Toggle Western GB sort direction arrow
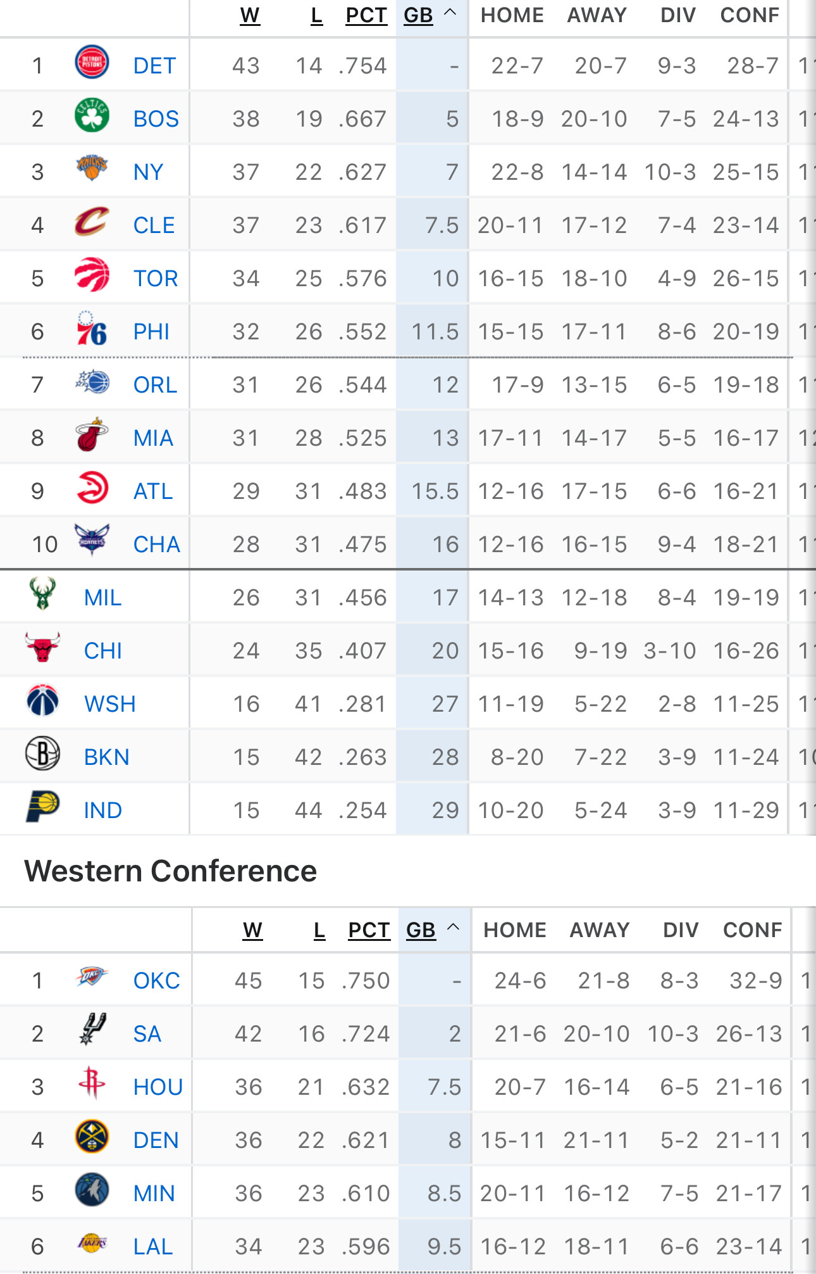816x1274 pixels. click(453, 928)
